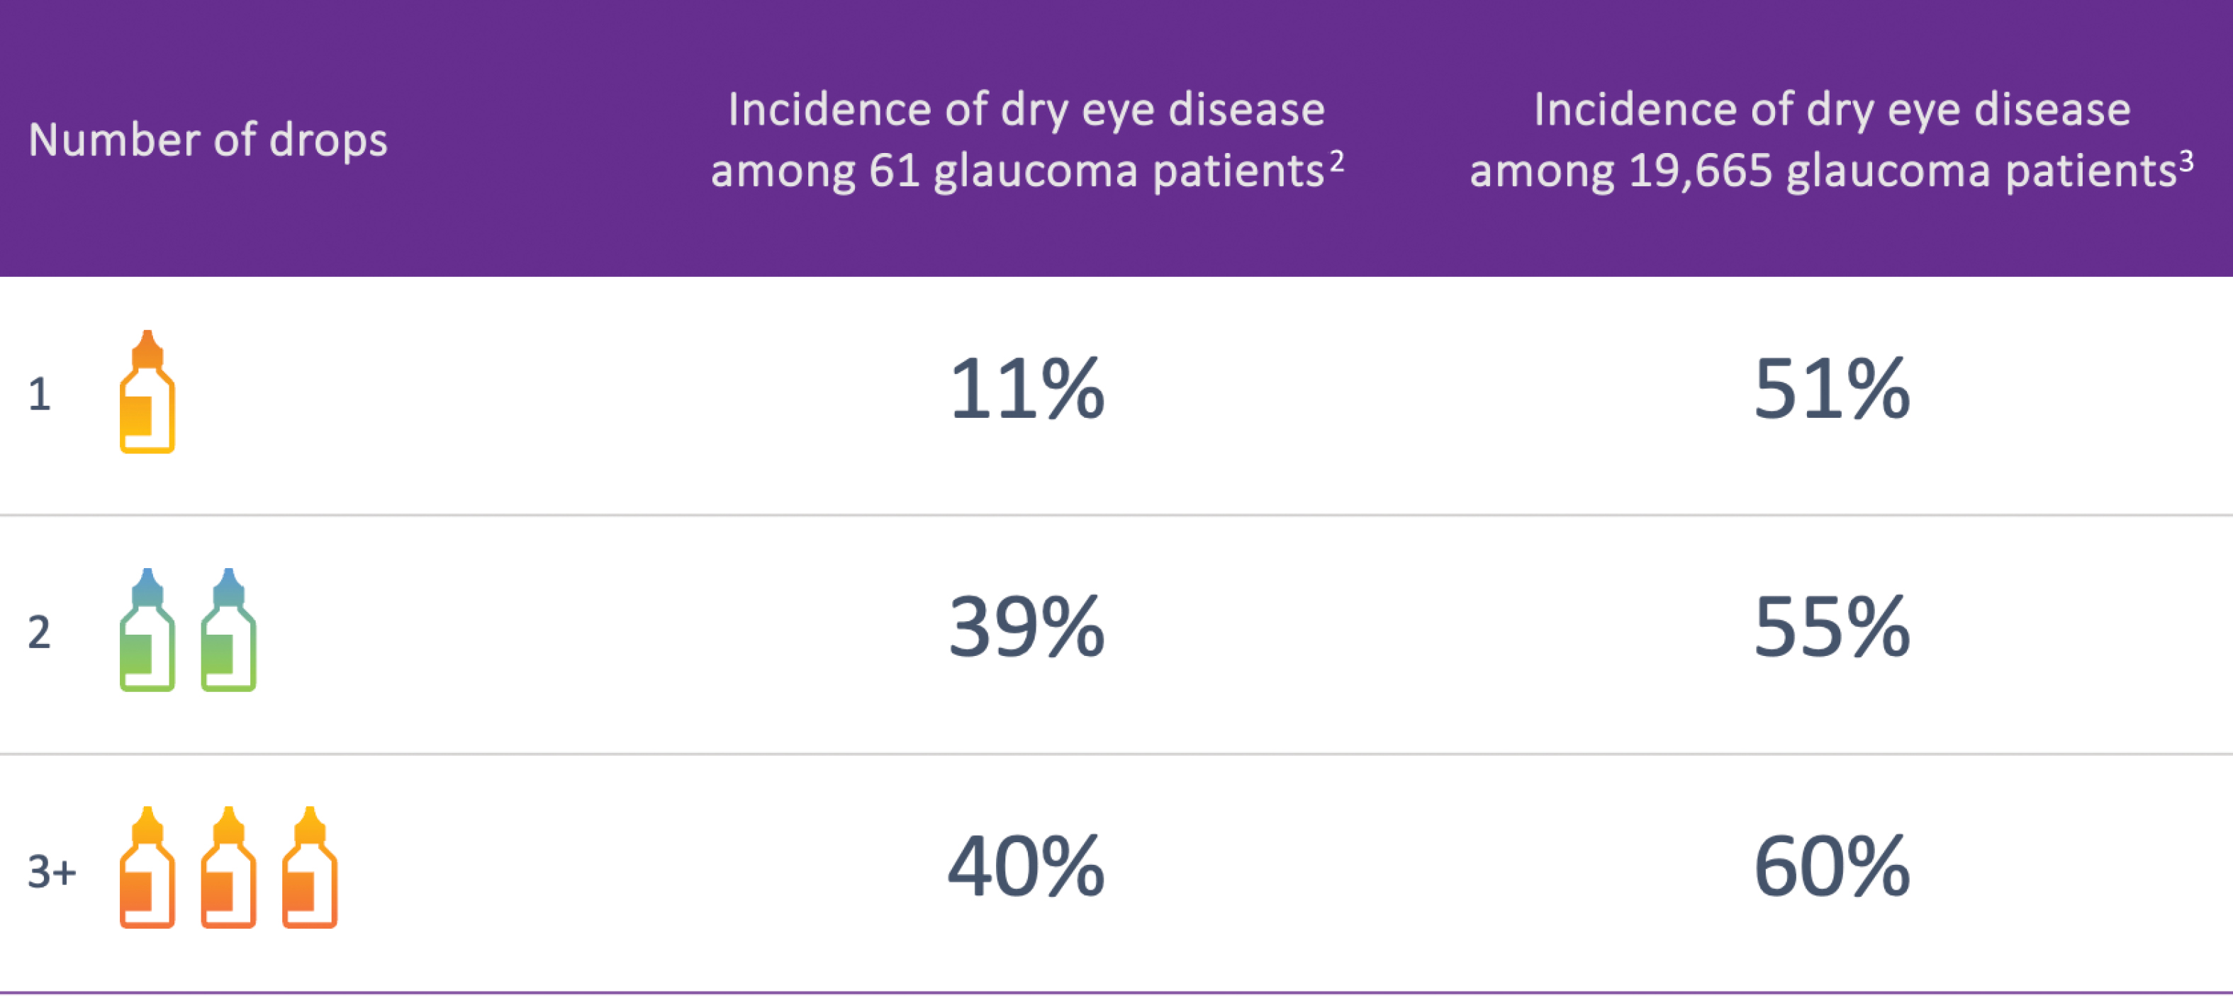Select the 40% value cell

point(1026,866)
